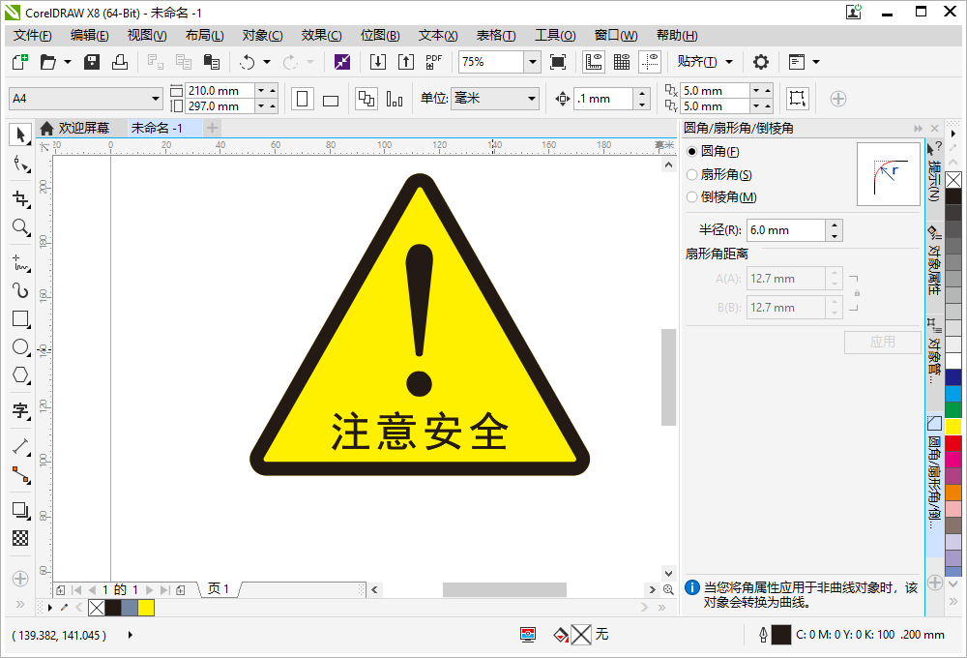Select the Parallel Dimension tool

click(20, 446)
